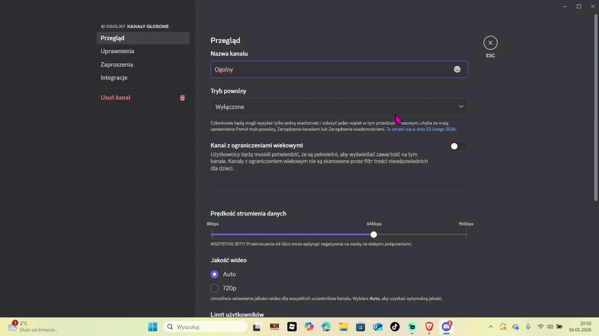This screenshot has height=336, width=599.
Task: Click the battery icon in system tray
Action: (x=559, y=327)
